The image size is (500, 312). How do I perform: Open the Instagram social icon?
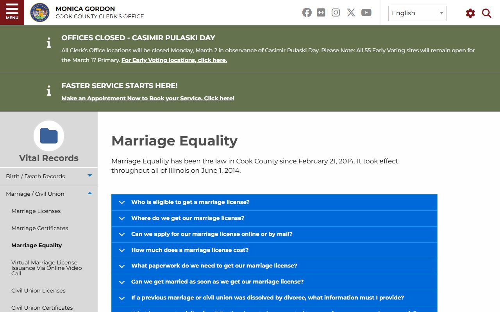[x=336, y=12]
